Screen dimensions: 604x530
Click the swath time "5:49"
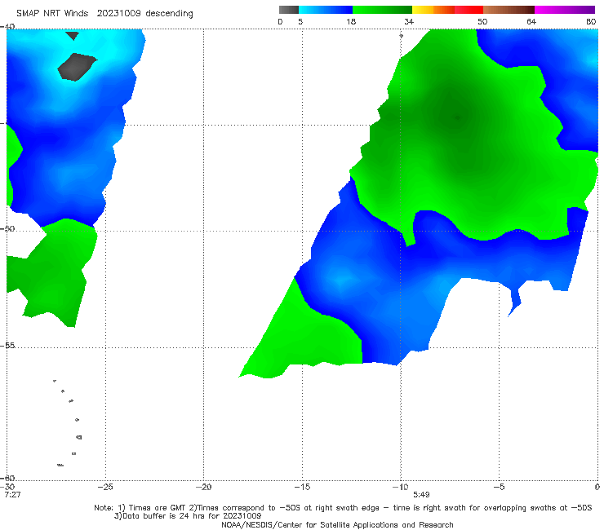pyautogui.click(x=421, y=495)
